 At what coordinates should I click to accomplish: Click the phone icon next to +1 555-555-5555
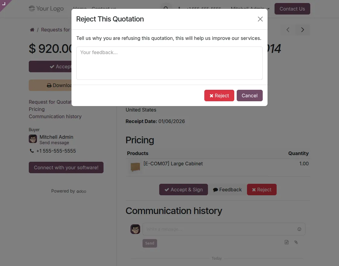tap(32, 151)
